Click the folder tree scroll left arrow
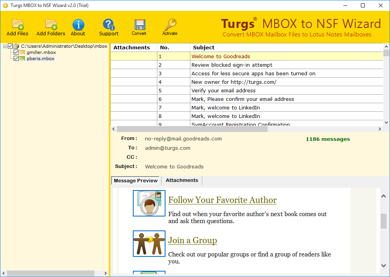Screen dimensions: 390x277 pos(3,273)
